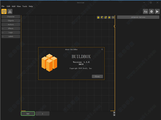Click the BUILDBOX title text
The width and height of the screenshot is (161, 120).
tap(81, 57)
